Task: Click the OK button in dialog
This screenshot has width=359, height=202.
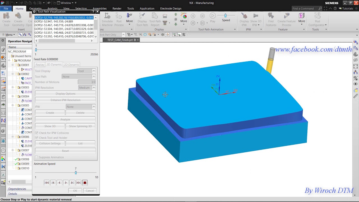Action: 75,191
